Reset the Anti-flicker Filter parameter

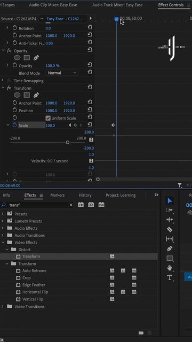point(90,42)
